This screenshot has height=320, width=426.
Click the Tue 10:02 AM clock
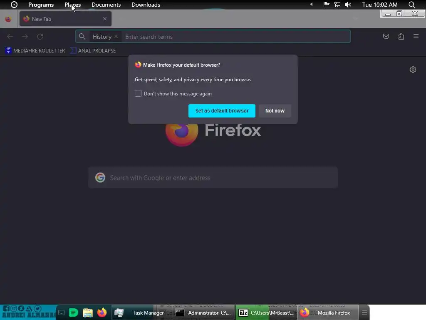[379, 5]
